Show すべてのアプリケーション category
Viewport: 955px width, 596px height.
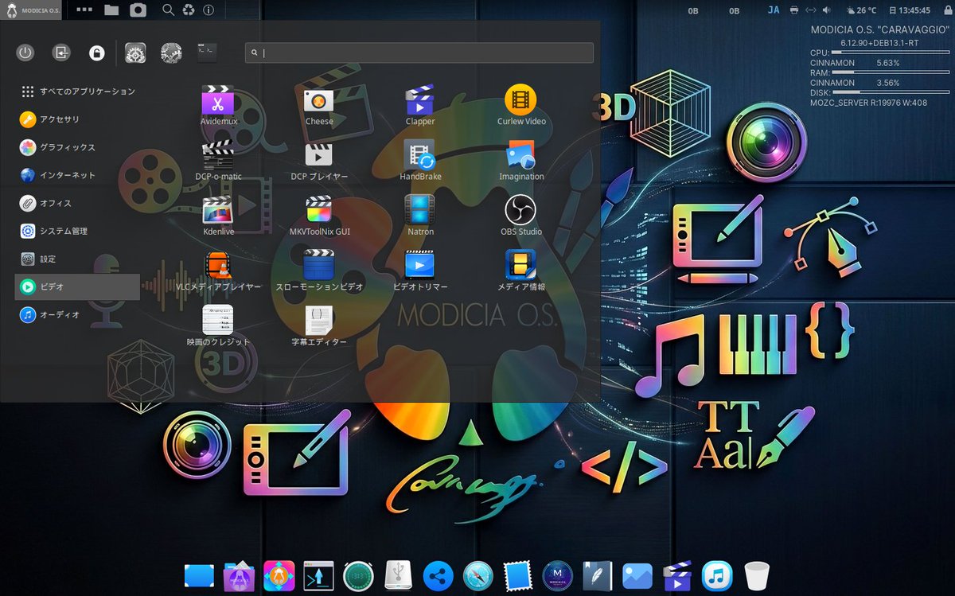[78, 92]
